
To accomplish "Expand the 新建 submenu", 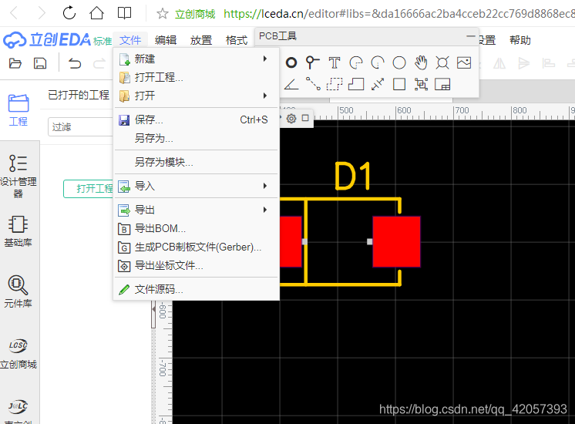I will coord(197,59).
